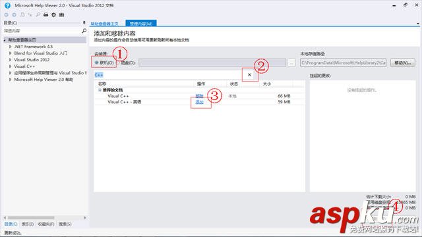Click the 添加和移除内容 heading
Image resolution: width=422 pixels, height=237 pixels.
click(115, 34)
